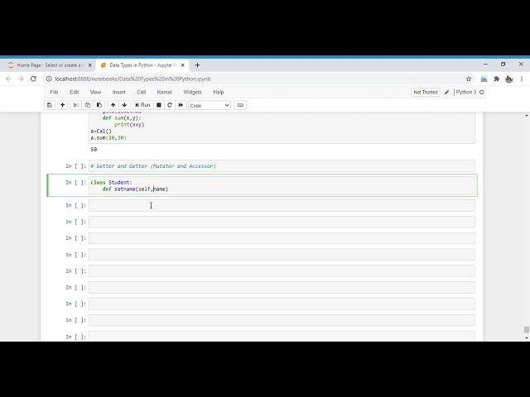Paste cells below using the toolbar icon
The width and height of the screenshot is (530, 397).
[99, 105]
